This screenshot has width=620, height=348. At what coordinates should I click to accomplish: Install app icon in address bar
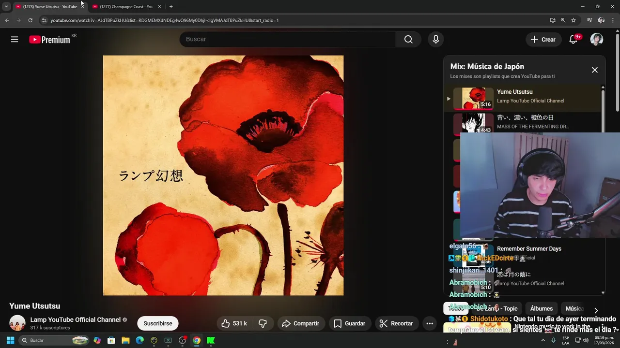(x=553, y=20)
